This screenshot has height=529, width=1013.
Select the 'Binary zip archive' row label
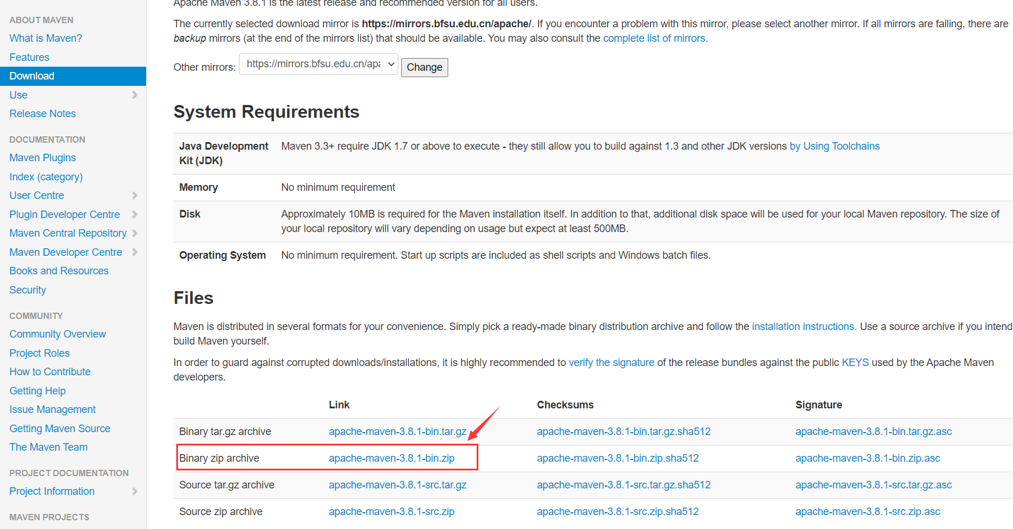pyautogui.click(x=219, y=458)
